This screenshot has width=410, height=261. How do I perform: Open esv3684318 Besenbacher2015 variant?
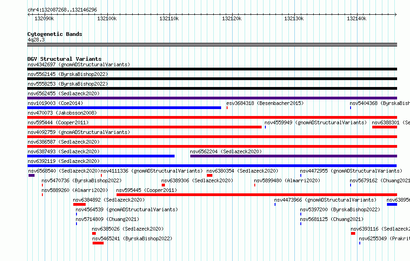(x=265, y=103)
